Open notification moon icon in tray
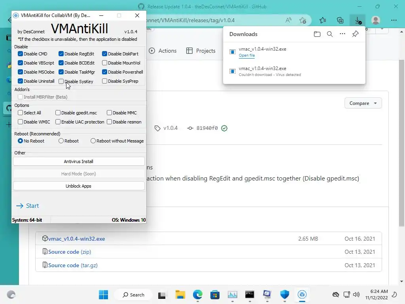The height and width of the screenshot is (304, 405). coord(394,294)
